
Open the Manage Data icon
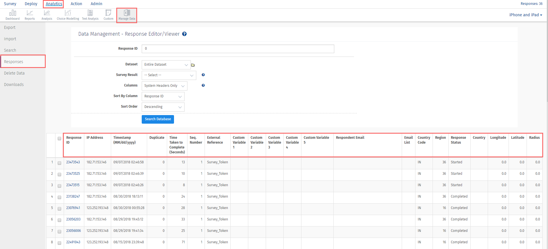pyautogui.click(x=127, y=15)
